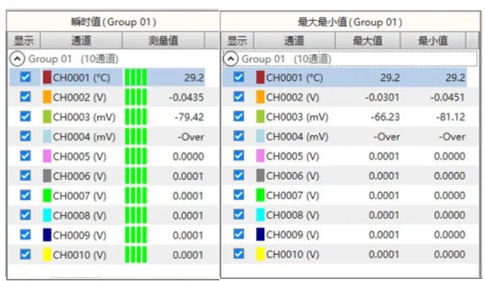This screenshot has width=485, height=281.
Task: Click green level bar icon for CH0003
Action: [x=135, y=117]
